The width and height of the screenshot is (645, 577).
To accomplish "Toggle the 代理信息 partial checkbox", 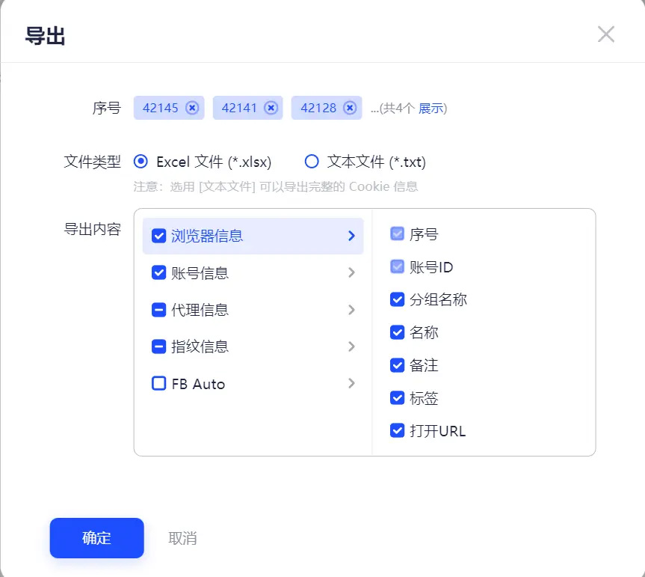I will coord(158,310).
